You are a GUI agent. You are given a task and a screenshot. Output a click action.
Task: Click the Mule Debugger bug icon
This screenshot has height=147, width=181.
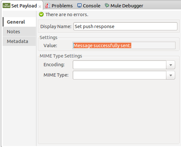coord(107,5)
